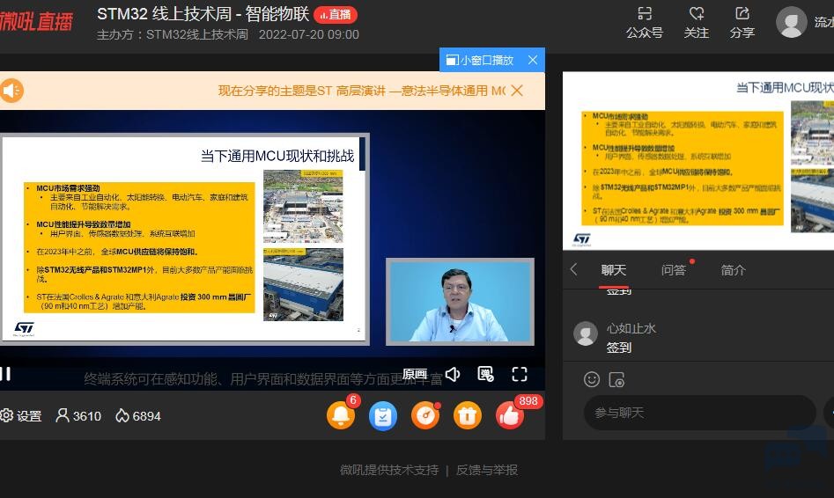This screenshot has width=834, height=498.
Task: Click the 心如止水 username in chat
Action: point(631,328)
